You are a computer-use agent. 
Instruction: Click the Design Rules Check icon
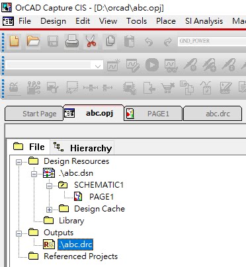(72, 88)
